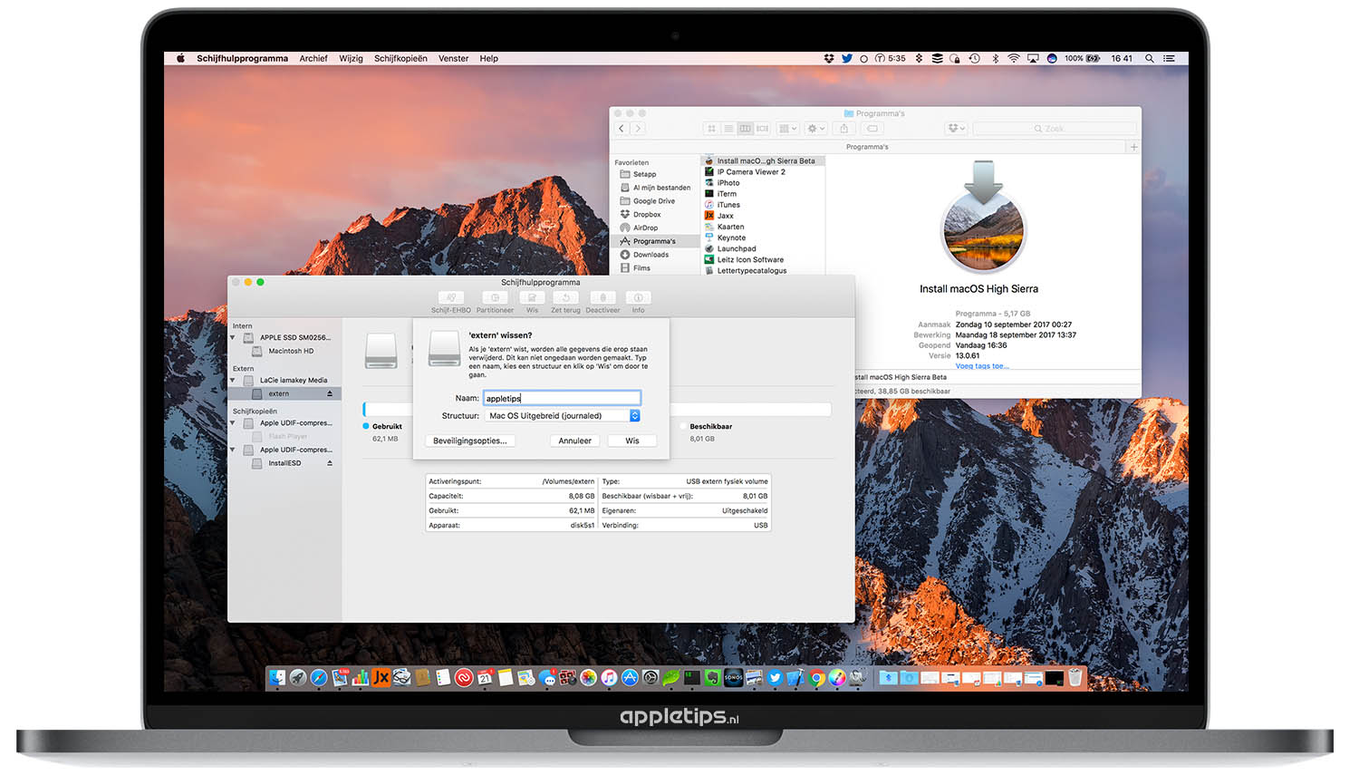Viewport: 1359px width, 775px height.
Task: Select Keynote in Finder app list
Action: [x=731, y=237]
